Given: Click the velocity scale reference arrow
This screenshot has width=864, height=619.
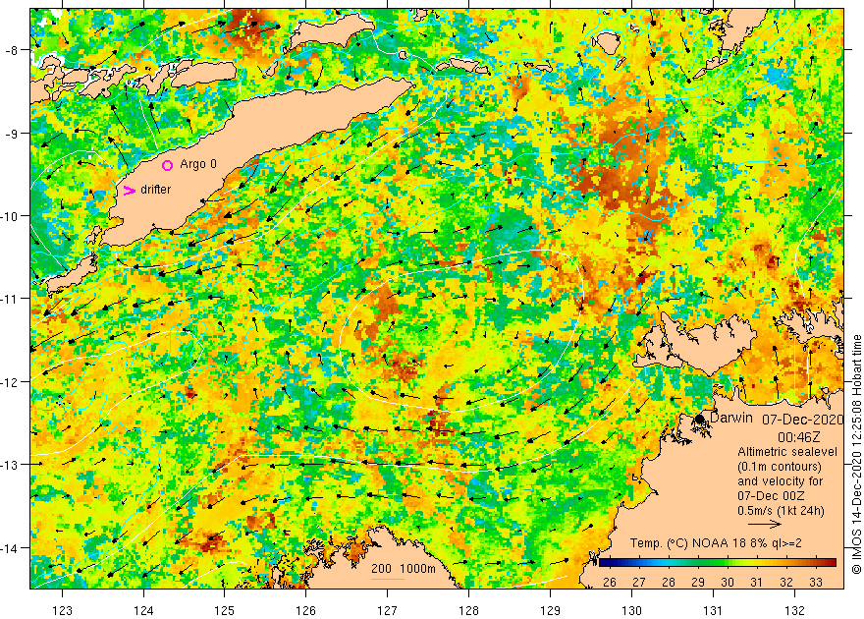Looking at the screenshot, I should 766,525.
